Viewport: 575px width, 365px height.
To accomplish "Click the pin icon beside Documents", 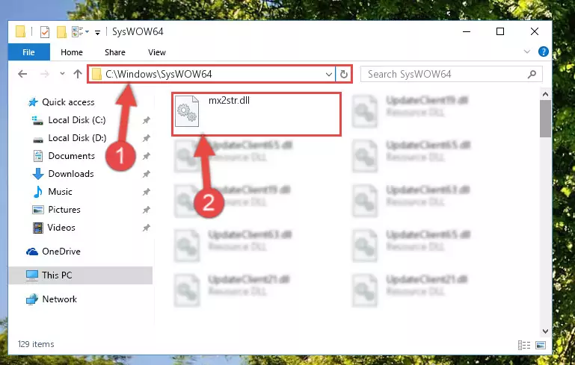I will [147, 156].
